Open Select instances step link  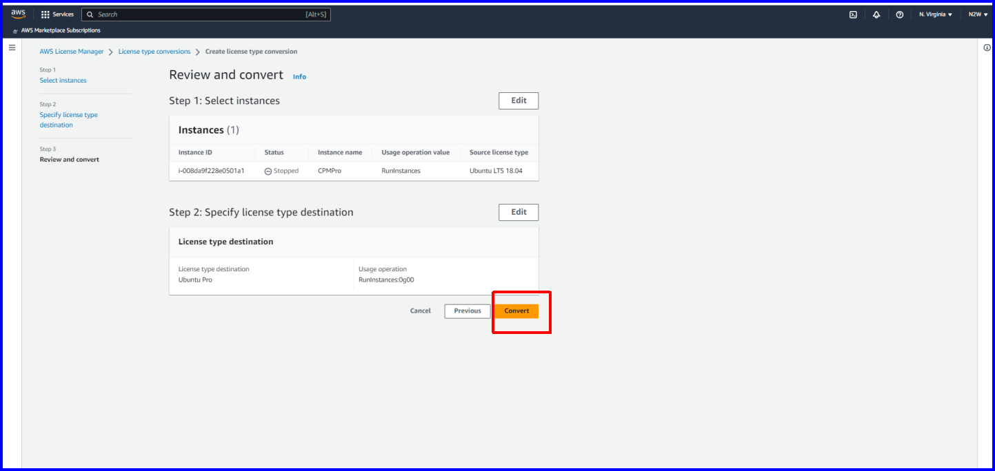coord(63,81)
